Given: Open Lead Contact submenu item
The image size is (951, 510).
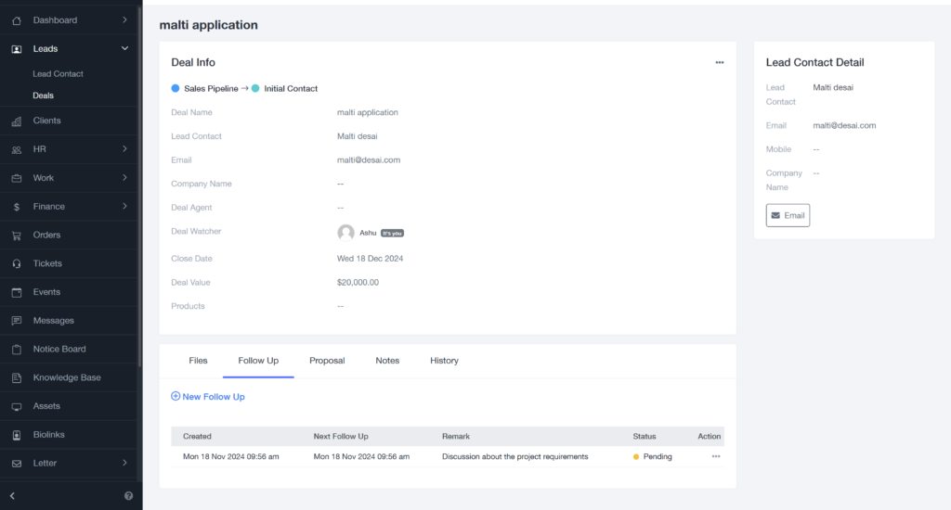Looking at the screenshot, I should (x=58, y=74).
